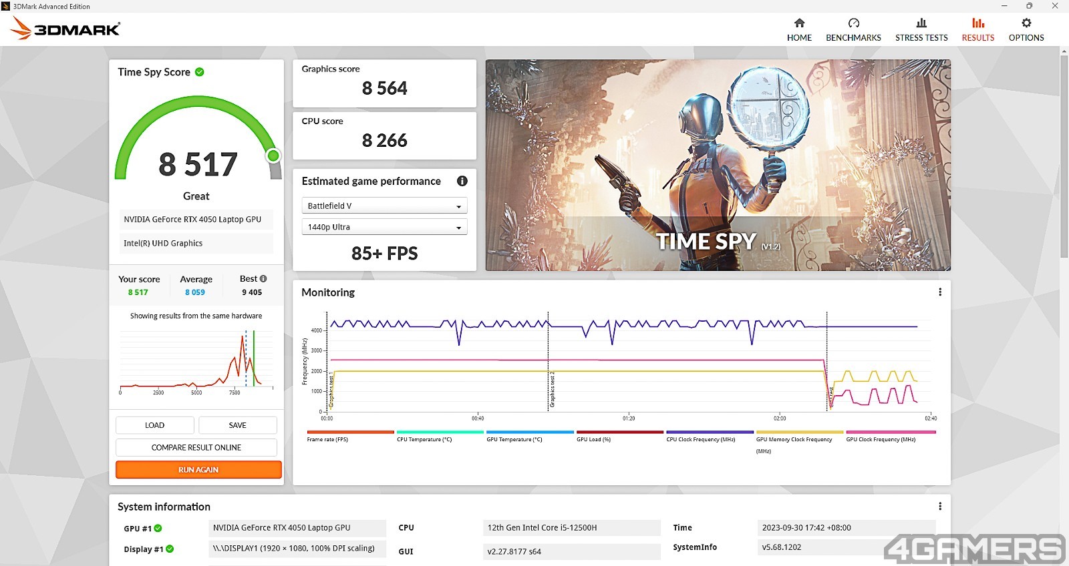Image resolution: width=1069 pixels, height=566 pixels.
Task: Click the DISPLAY1 1920 × 1080 field
Action: (x=297, y=549)
